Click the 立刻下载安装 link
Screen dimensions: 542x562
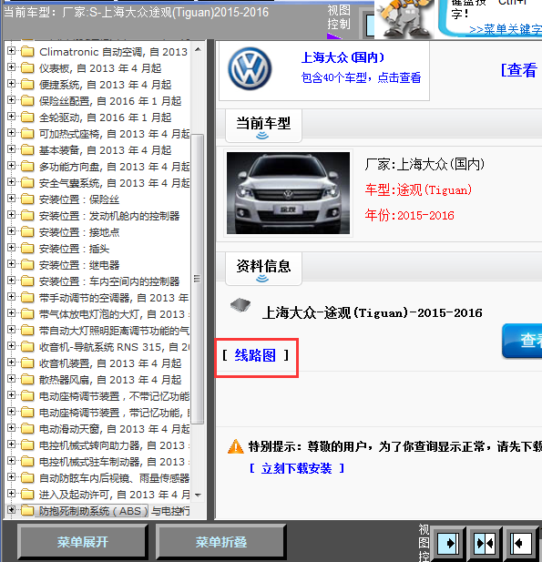click(x=296, y=468)
